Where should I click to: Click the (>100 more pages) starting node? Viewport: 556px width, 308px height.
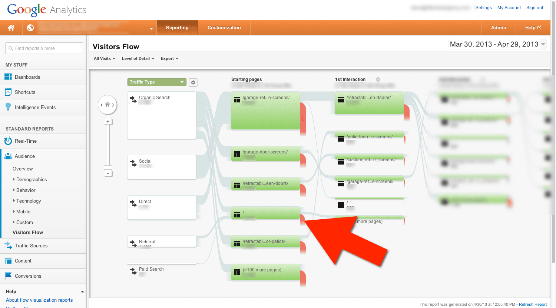pos(265,272)
